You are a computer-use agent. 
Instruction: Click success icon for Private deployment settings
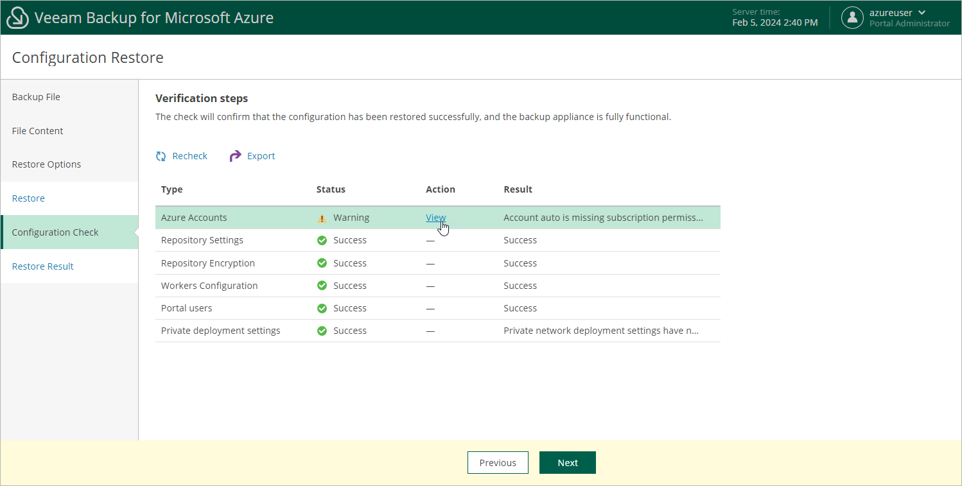pos(322,331)
